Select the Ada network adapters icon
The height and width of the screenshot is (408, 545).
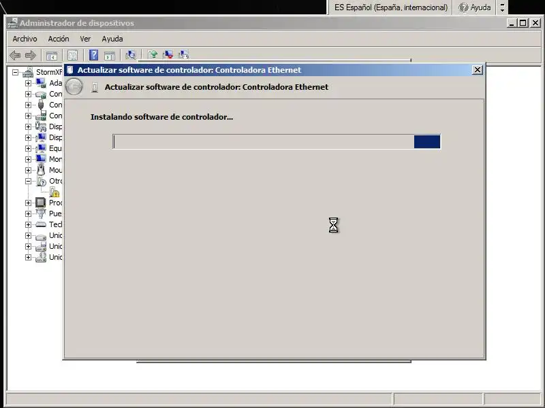(x=41, y=83)
